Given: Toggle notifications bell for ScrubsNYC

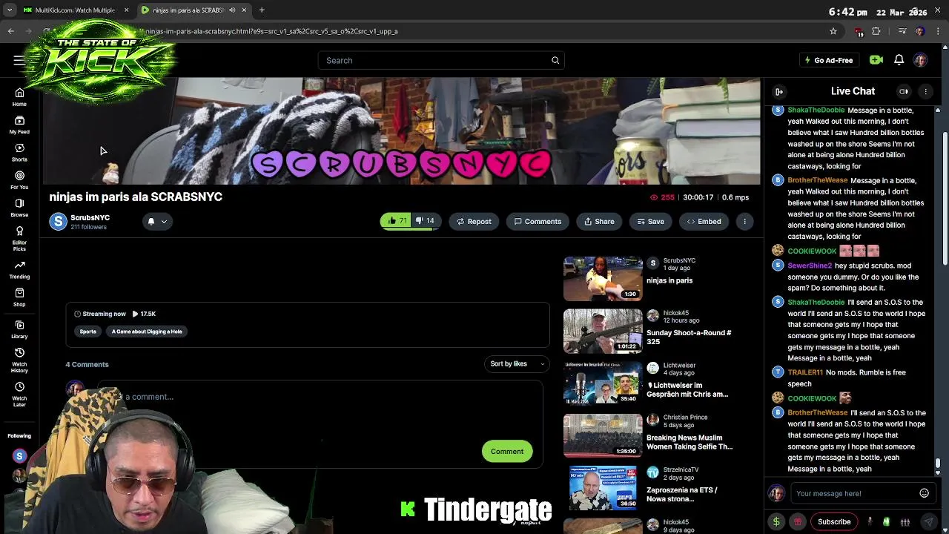Looking at the screenshot, I should pos(151,221).
